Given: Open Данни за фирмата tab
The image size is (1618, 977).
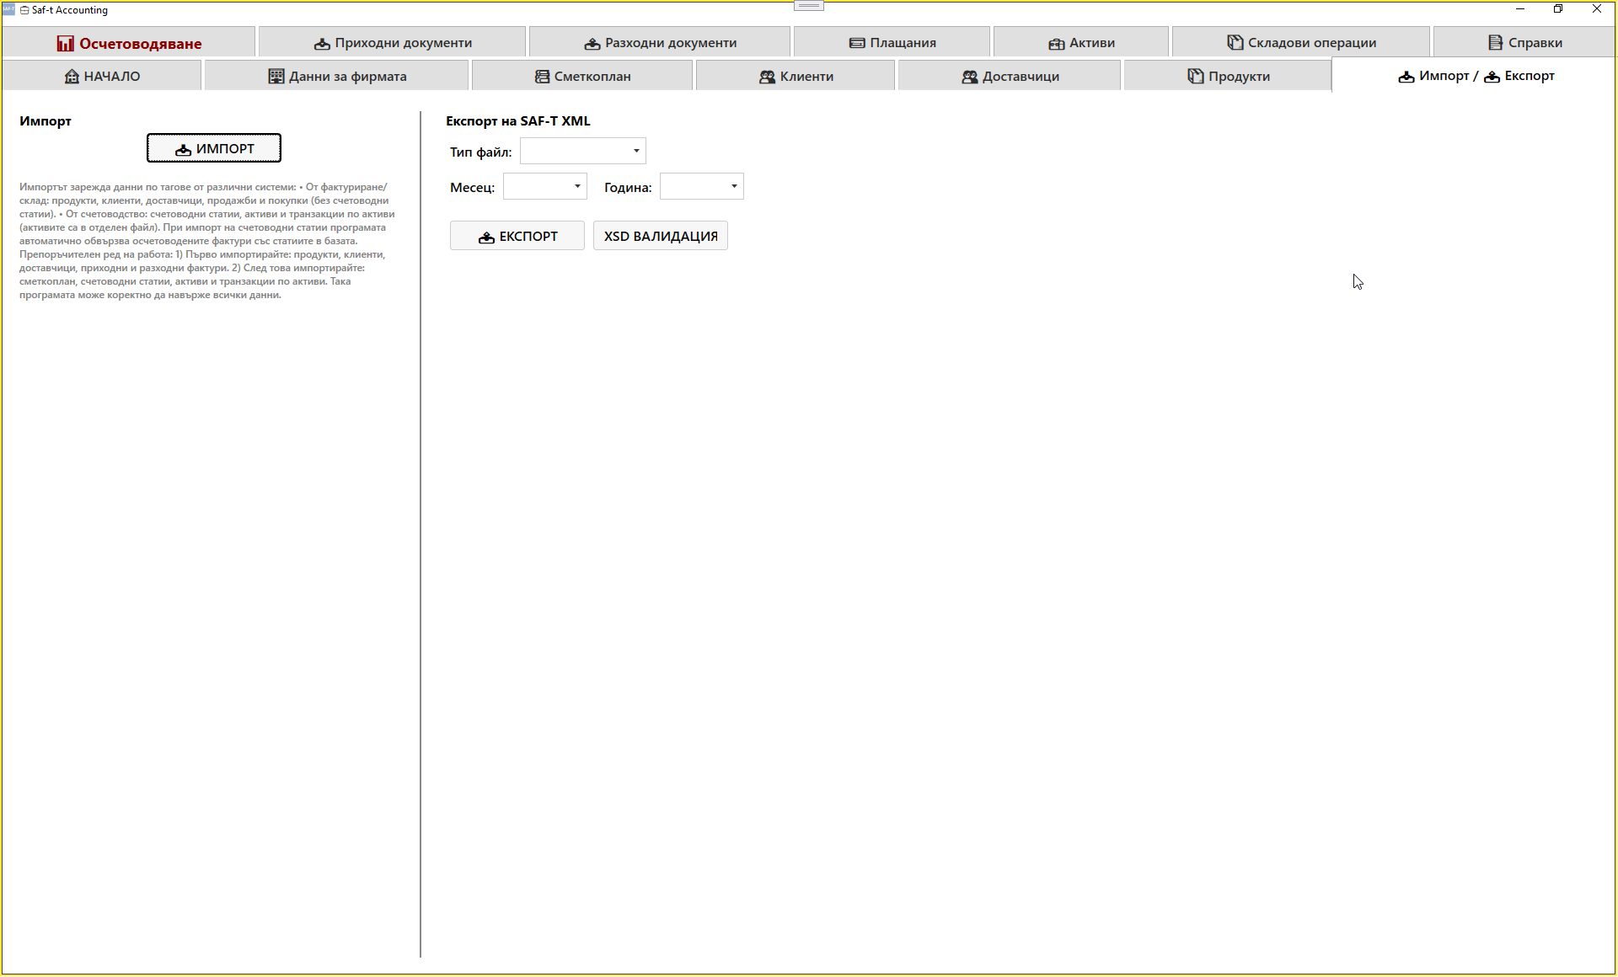Looking at the screenshot, I should pyautogui.click(x=336, y=76).
